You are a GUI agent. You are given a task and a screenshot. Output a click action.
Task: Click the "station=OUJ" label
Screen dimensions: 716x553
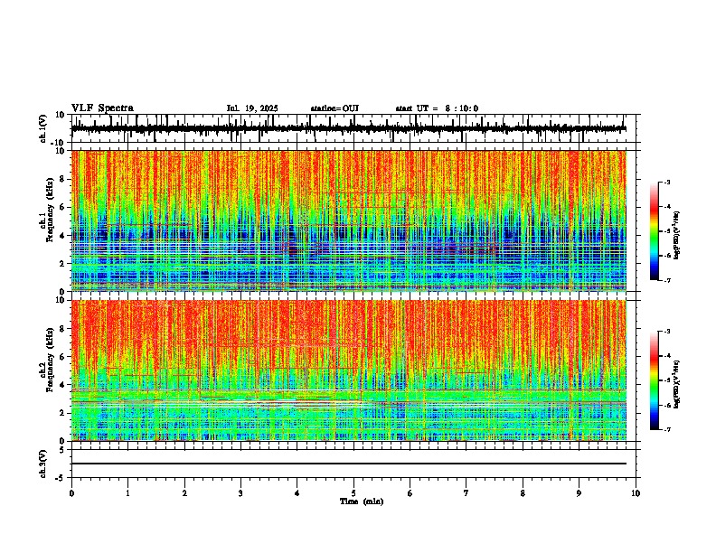pyautogui.click(x=334, y=108)
